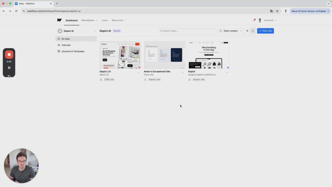The width and height of the screenshot is (332, 187).
Task: Click the Depict AI workspace heading
Action: click(105, 31)
